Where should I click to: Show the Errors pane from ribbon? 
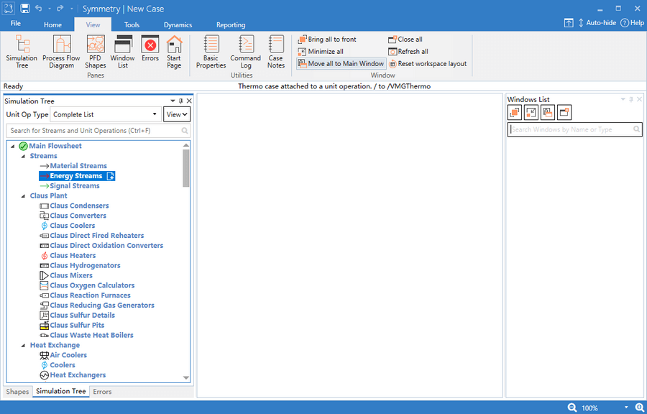pos(150,48)
